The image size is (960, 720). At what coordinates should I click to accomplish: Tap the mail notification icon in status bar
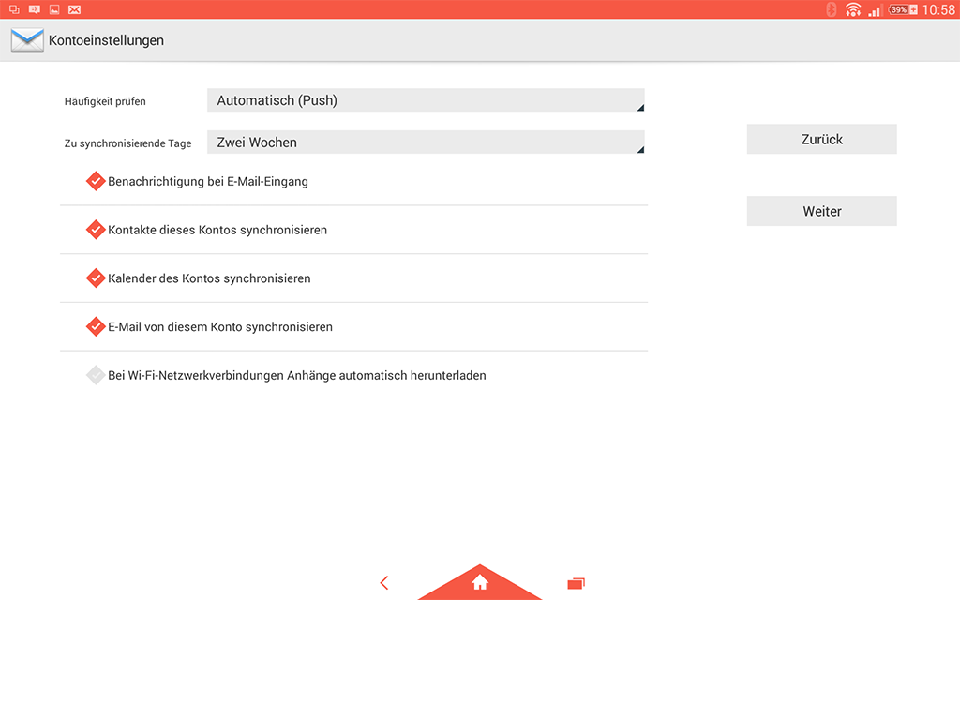[x=75, y=9]
